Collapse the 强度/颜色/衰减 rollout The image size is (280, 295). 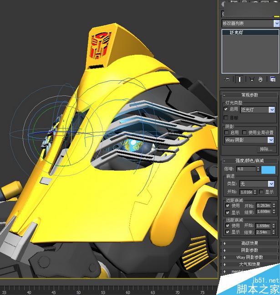(x=250, y=160)
